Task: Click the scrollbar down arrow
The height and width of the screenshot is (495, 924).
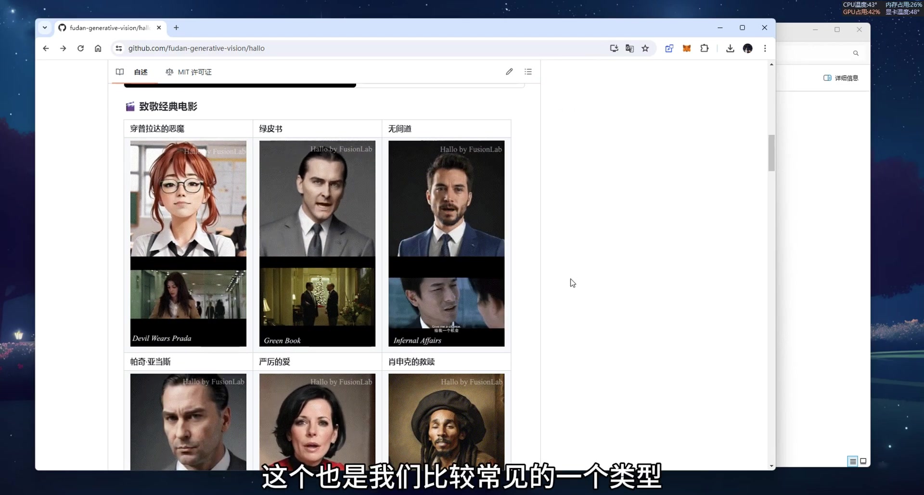Action: [771, 466]
